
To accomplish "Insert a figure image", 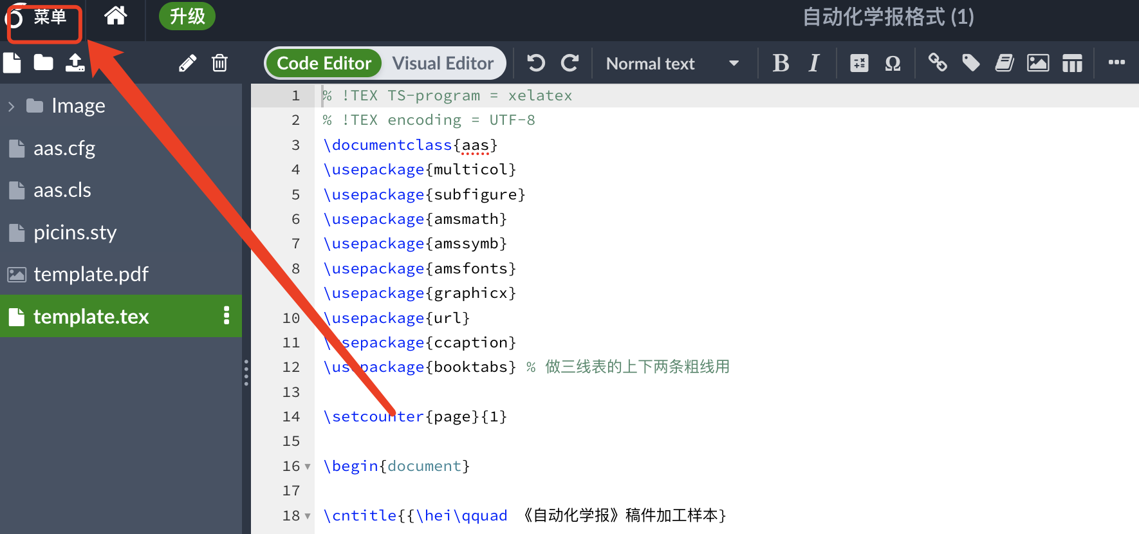I will pyautogui.click(x=1038, y=62).
